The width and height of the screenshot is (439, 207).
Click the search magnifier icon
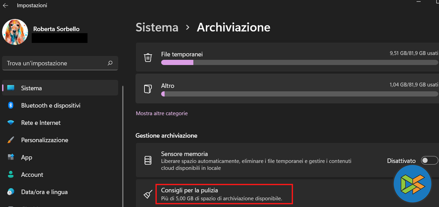(x=110, y=63)
